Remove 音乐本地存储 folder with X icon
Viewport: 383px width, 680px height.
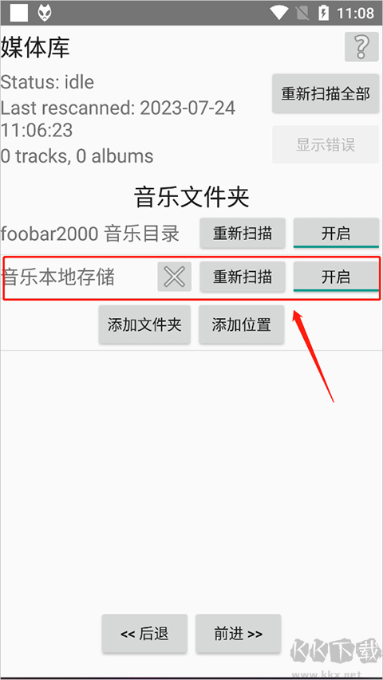point(175,277)
